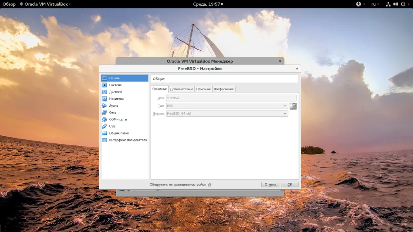
Task: Expand the Версия dropdown showing FreeBSD (64-bit)
Action: coord(227,114)
